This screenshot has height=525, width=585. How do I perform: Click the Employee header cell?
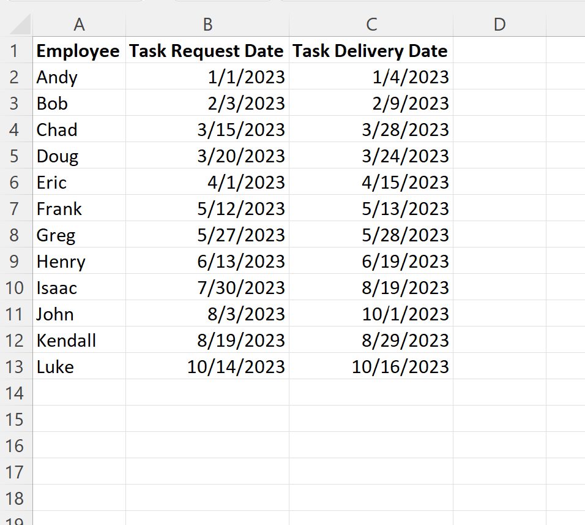coord(79,51)
